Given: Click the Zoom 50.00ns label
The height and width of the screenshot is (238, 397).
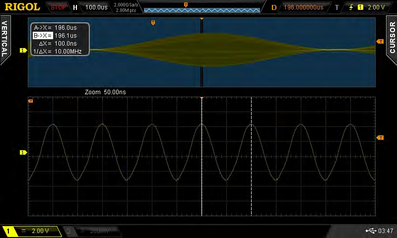Looking at the screenshot, I should [x=105, y=92].
